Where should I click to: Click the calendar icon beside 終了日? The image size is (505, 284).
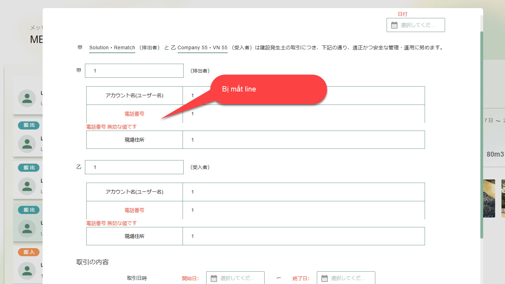[x=325, y=278]
